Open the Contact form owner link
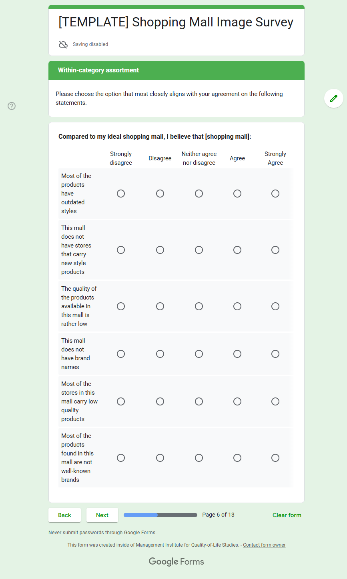 (x=264, y=545)
